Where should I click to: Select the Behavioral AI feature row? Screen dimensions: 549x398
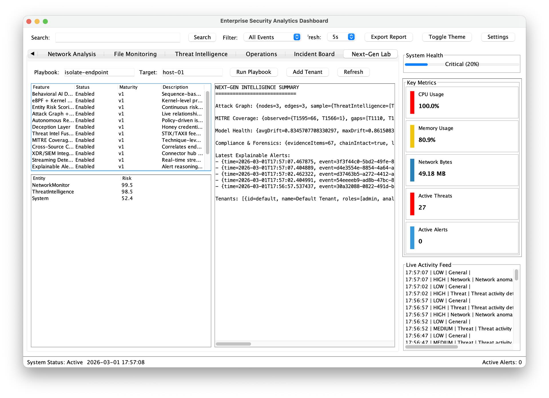coord(86,94)
